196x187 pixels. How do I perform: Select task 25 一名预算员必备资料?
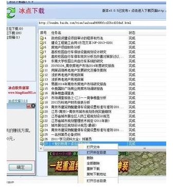(x=66, y=134)
